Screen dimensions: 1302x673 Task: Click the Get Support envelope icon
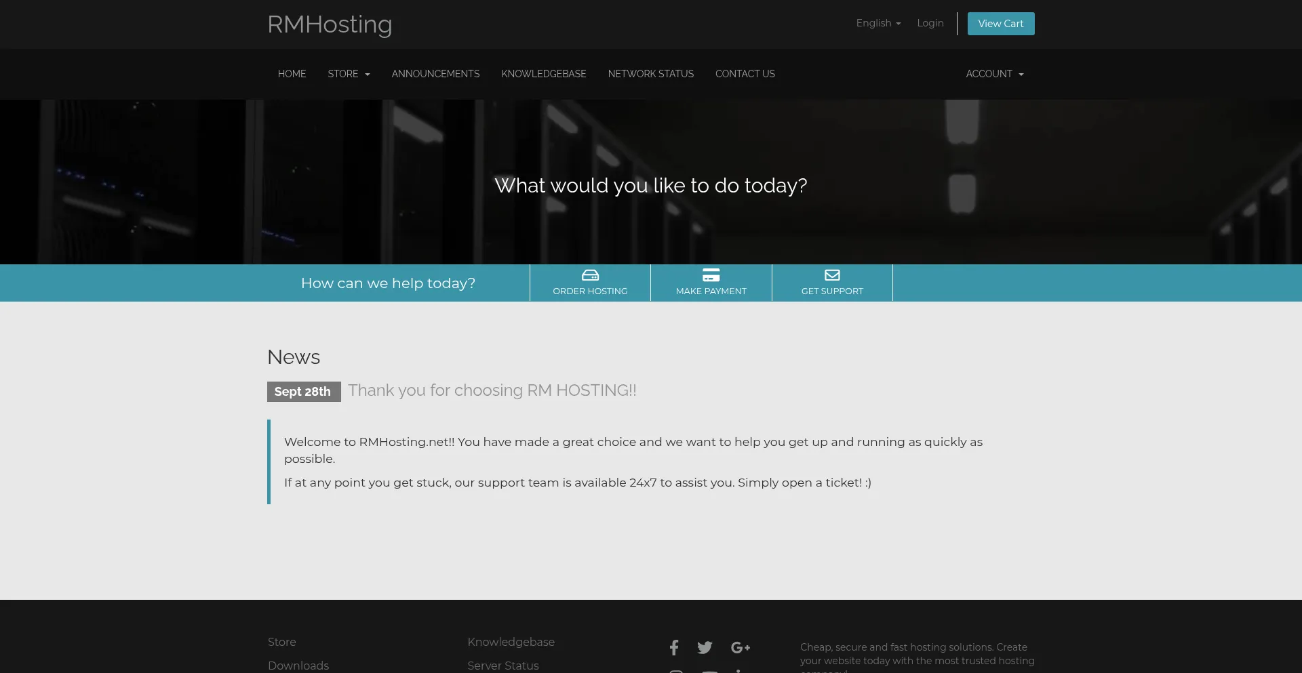coord(832,275)
